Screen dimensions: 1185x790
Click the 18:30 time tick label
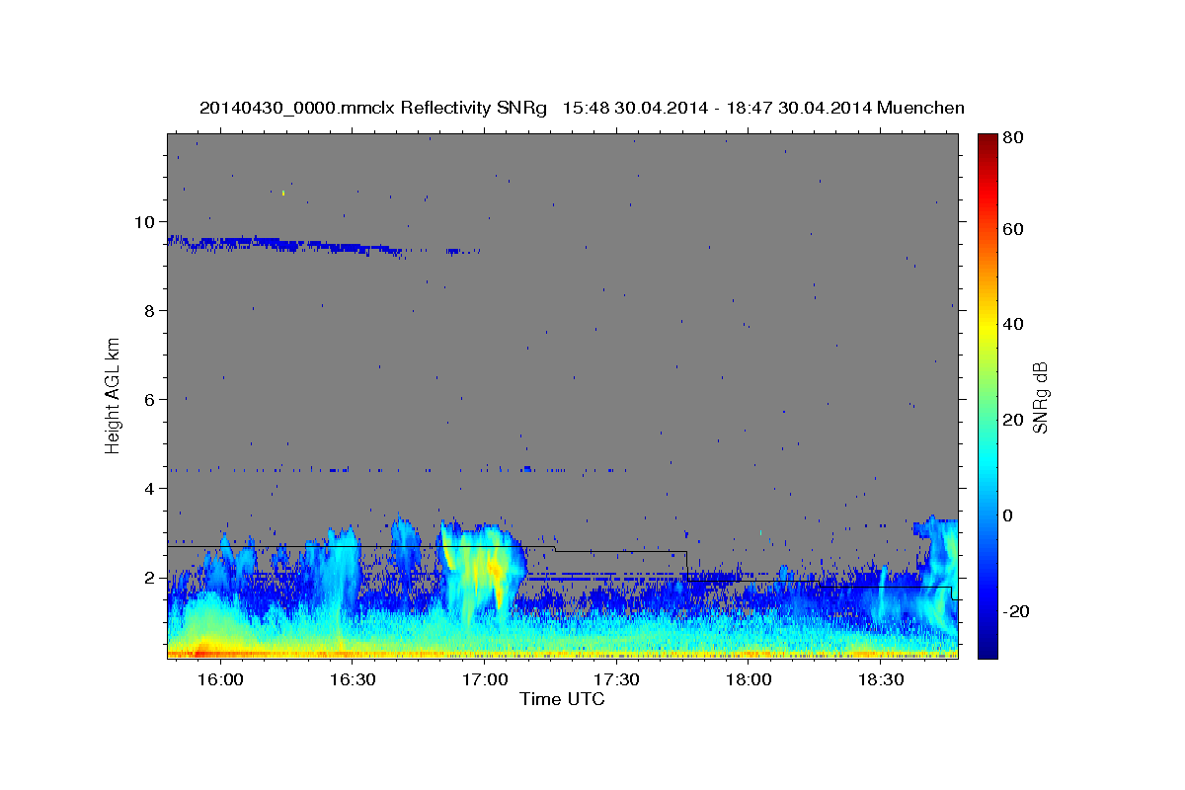tap(881, 679)
